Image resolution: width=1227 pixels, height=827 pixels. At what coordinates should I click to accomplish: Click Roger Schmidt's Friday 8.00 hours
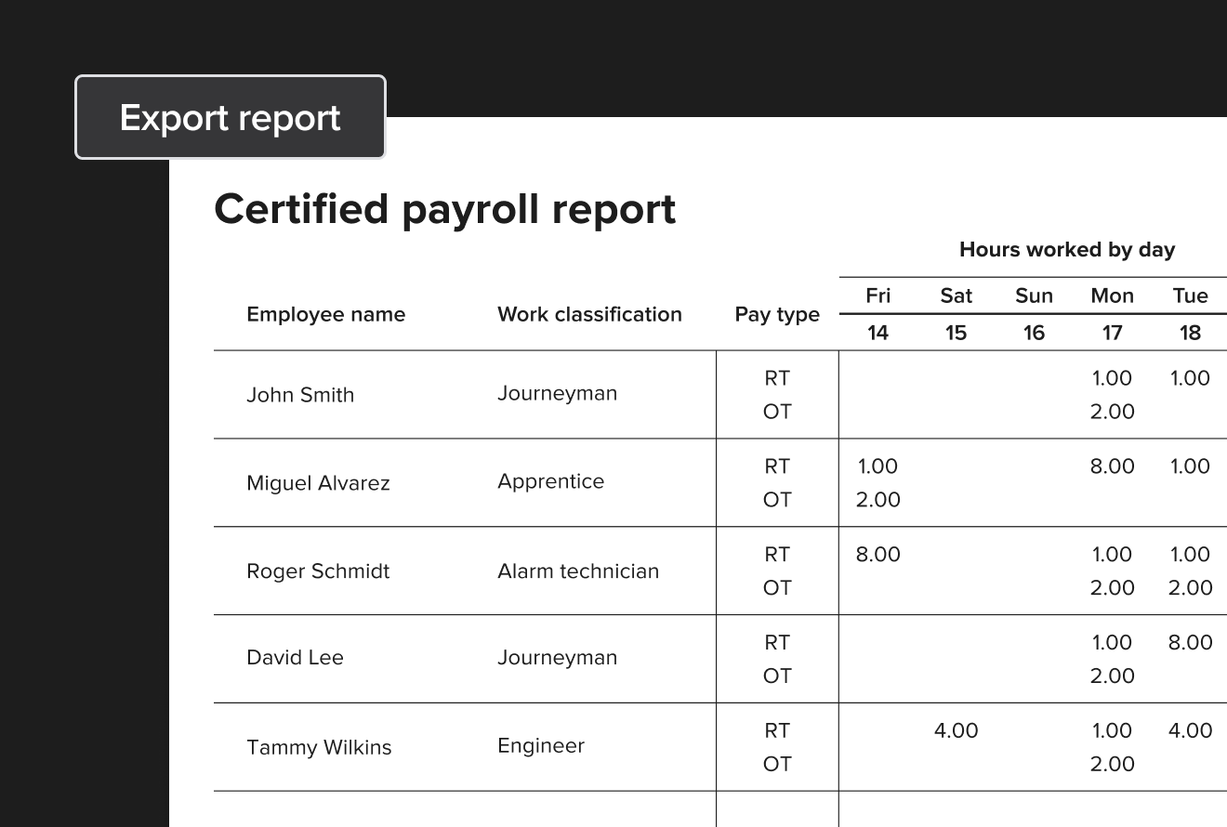pos(877,555)
